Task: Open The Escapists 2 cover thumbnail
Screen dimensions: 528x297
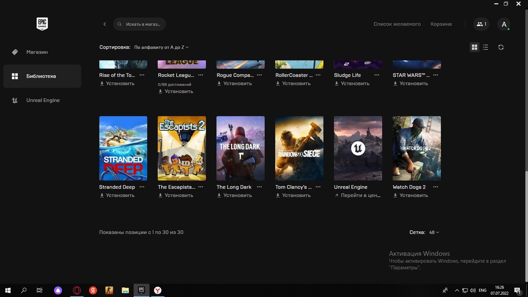Action: point(182,148)
